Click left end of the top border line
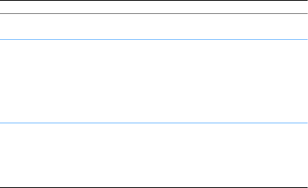The image size is (308, 188). [x=1, y=1]
